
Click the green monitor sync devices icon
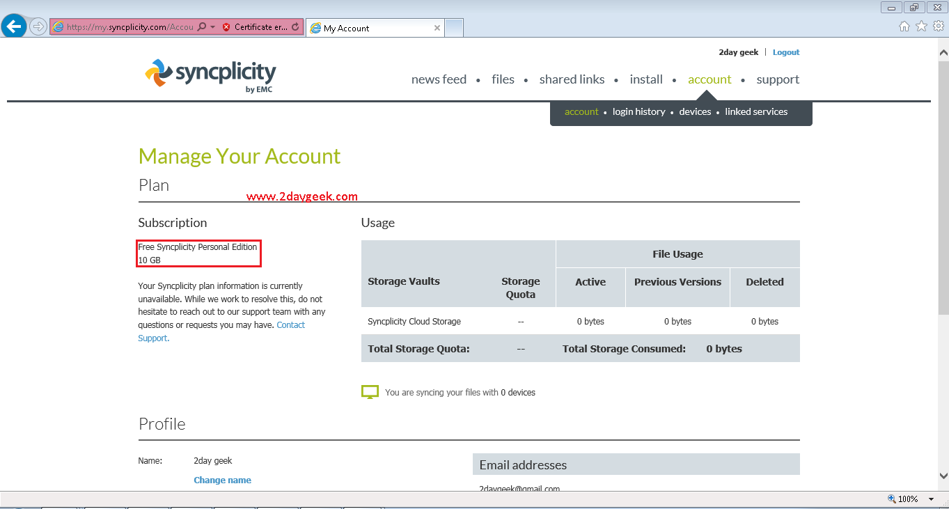tap(370, 392)
